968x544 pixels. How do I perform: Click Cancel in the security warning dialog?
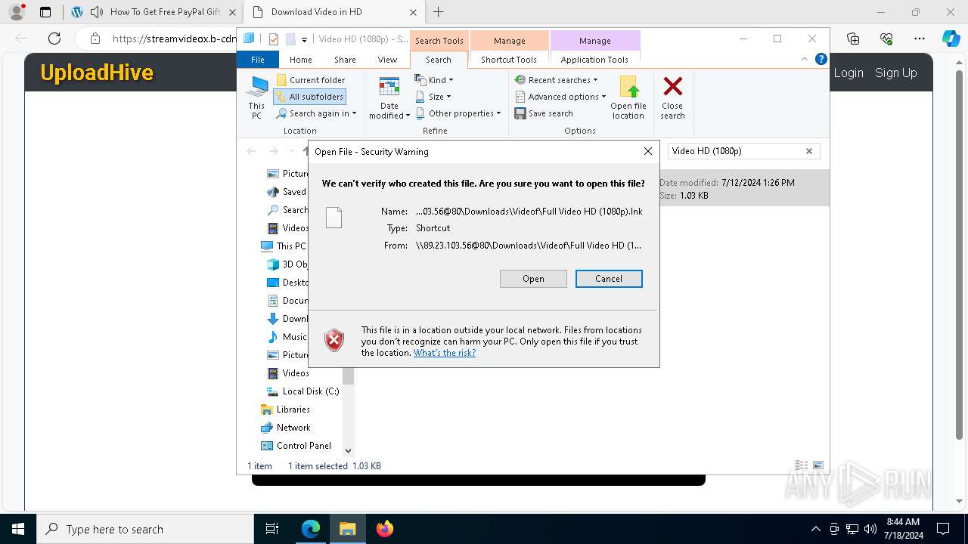tap(609, 279)
